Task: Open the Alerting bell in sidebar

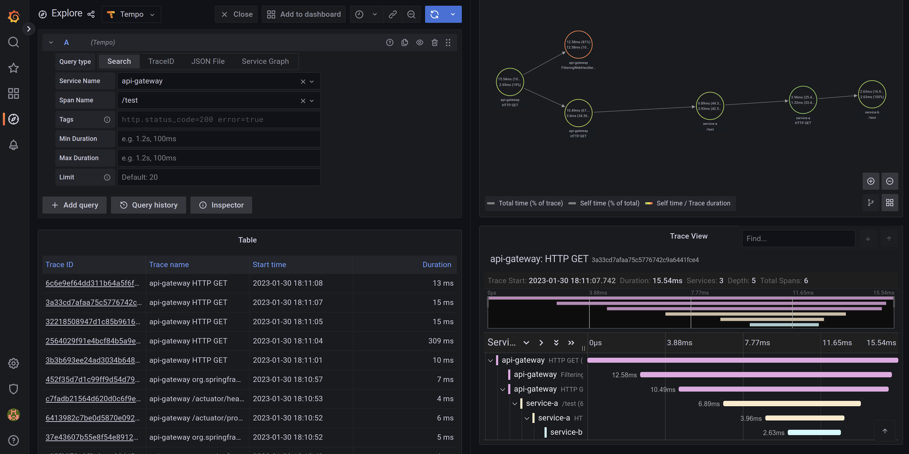Action: coord(14,145)
